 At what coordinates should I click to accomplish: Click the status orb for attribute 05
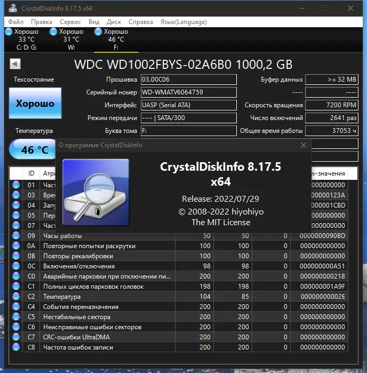click(16, 215)
